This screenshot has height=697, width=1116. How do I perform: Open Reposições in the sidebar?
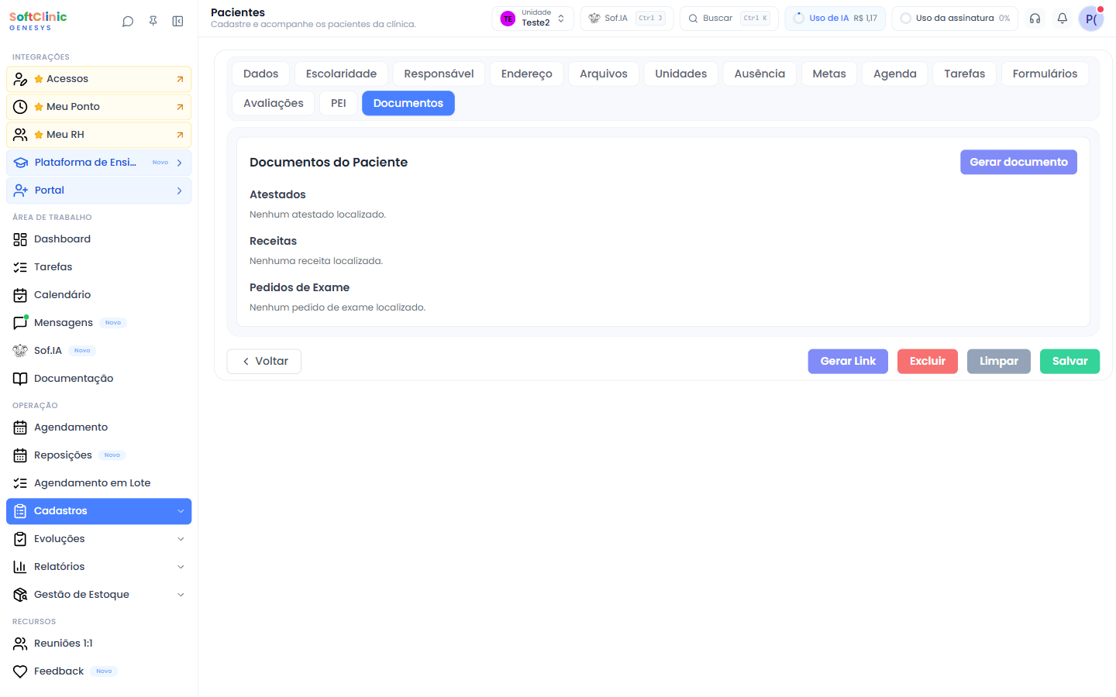(99, 455)
